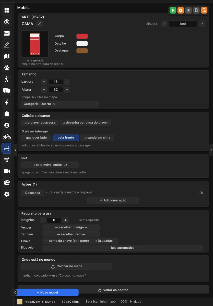Open the video camera section in sidebar
The width and height of the screenshot is (213, 306).
coord(7,171)
